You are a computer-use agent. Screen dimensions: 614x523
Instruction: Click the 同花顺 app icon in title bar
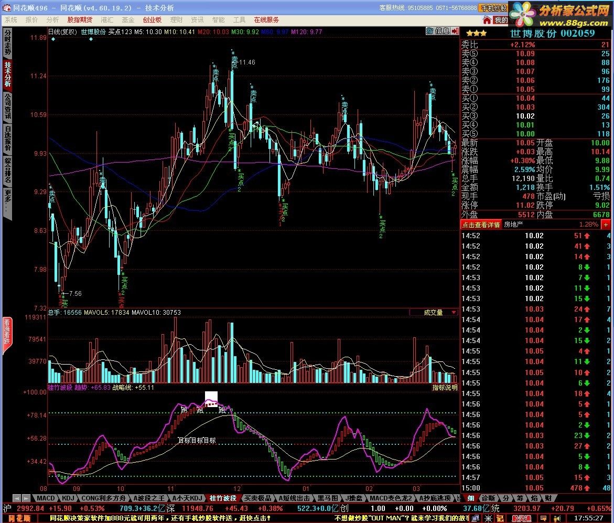7,8
